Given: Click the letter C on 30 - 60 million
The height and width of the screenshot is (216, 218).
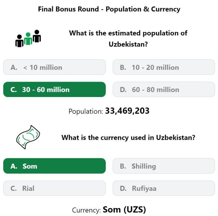Looking at the screenshot, I should (x=14, y=90).
